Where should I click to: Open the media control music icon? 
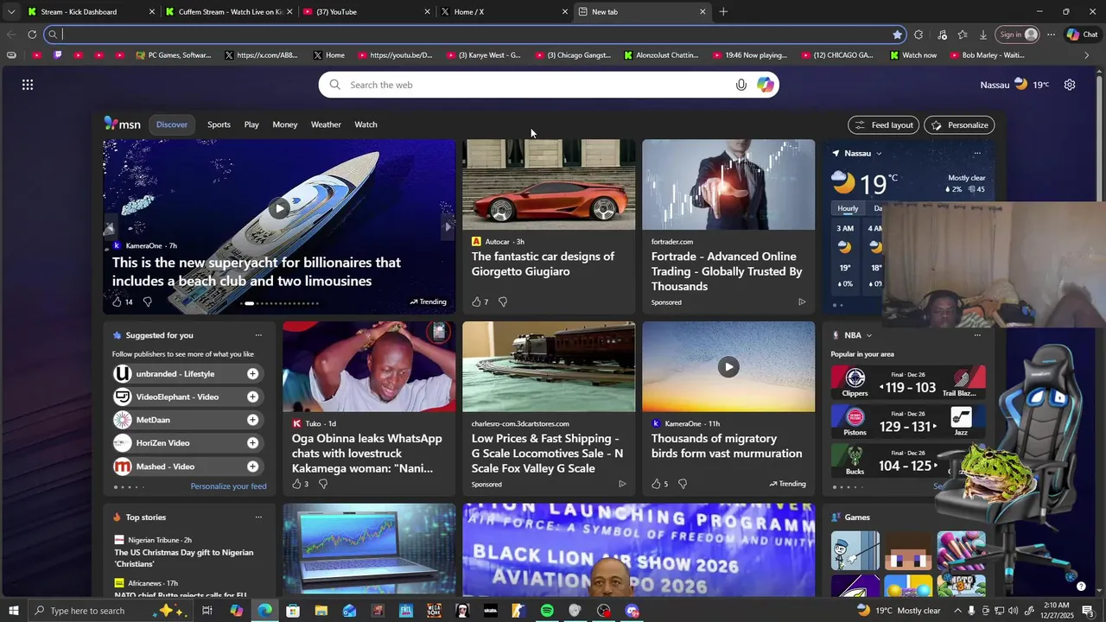[942, 35]
